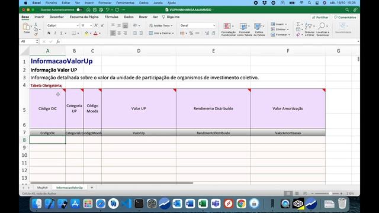Toggle the Guardar Automaticamente switch
The width and height of the screenshot is (379, 213).
point(79,9)
